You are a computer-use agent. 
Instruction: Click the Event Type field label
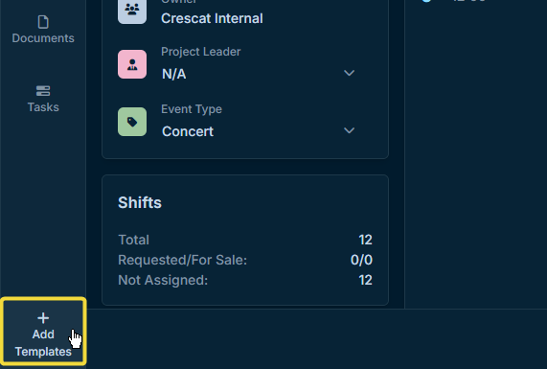(192, 109)
